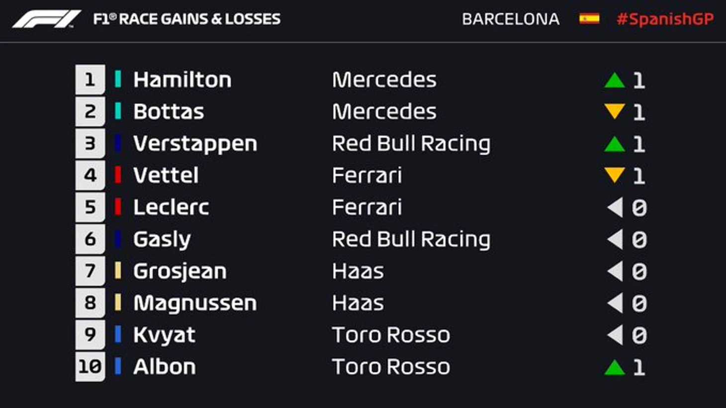Viewport: 726px width, 408px height.
Task: Click the F1 Race Gains & Losses title
Action: (187, 19)
